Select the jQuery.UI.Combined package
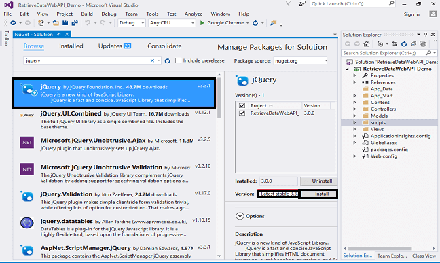440x263 pixels. pos(115,120)
